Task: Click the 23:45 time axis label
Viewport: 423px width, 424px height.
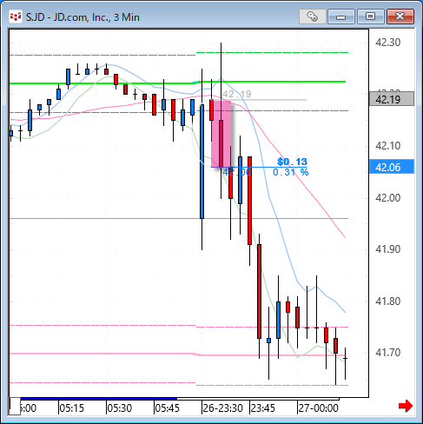Action: (x=262, y=408)
